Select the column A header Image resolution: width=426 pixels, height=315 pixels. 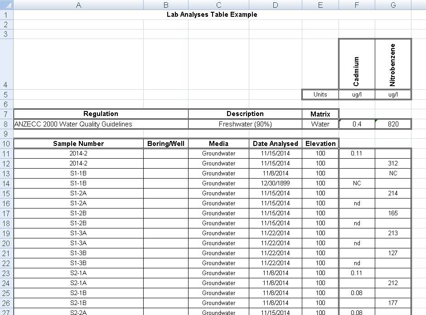[x=78, y=5]
